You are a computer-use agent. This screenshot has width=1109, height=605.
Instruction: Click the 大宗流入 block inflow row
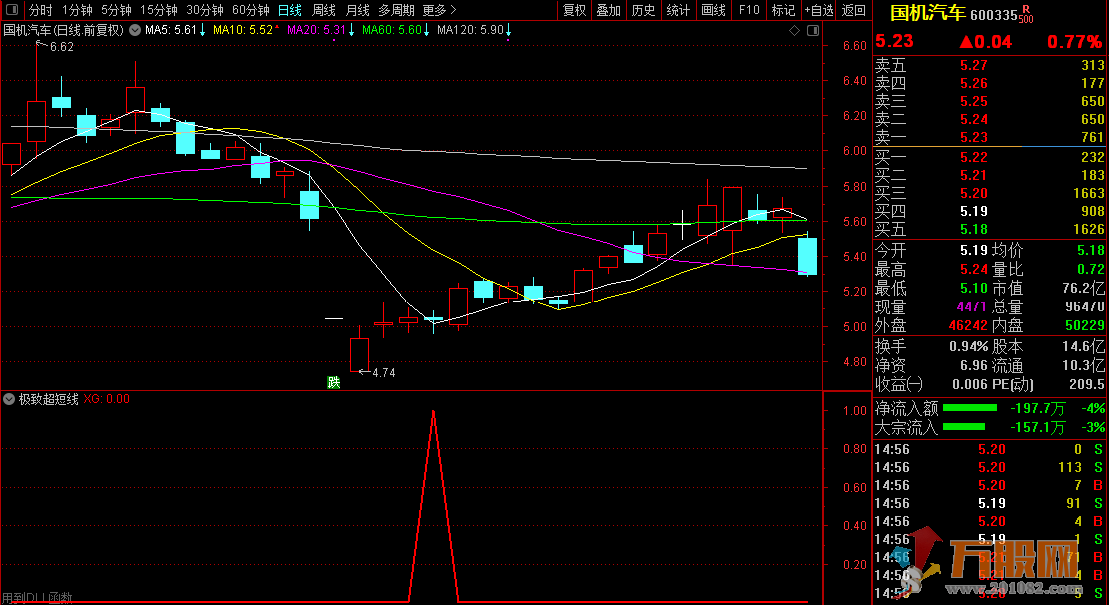[990, 427]
